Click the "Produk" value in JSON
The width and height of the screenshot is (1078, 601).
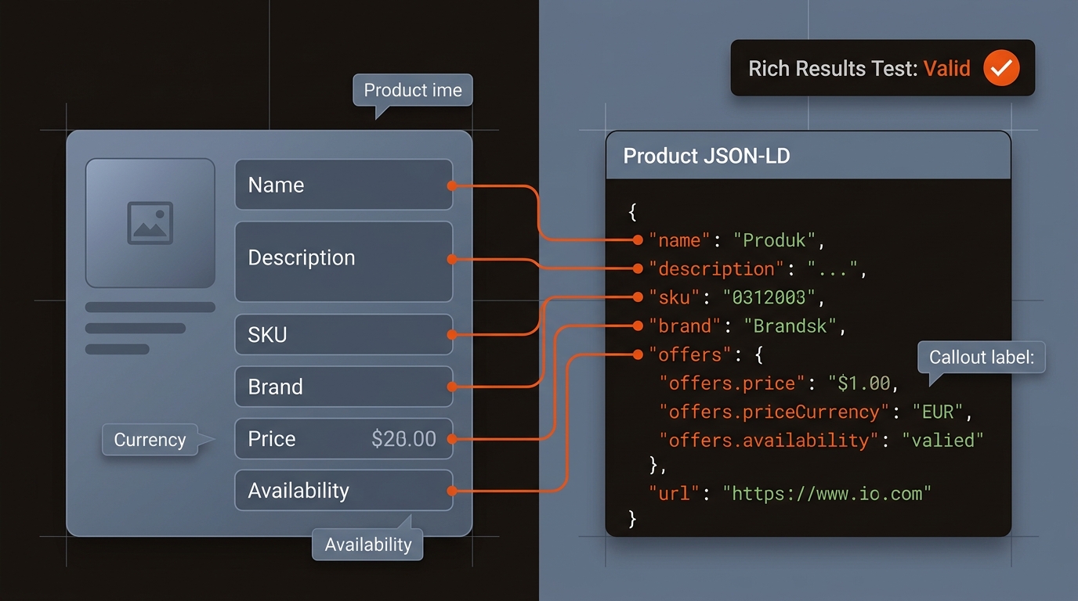click(776, 239)
